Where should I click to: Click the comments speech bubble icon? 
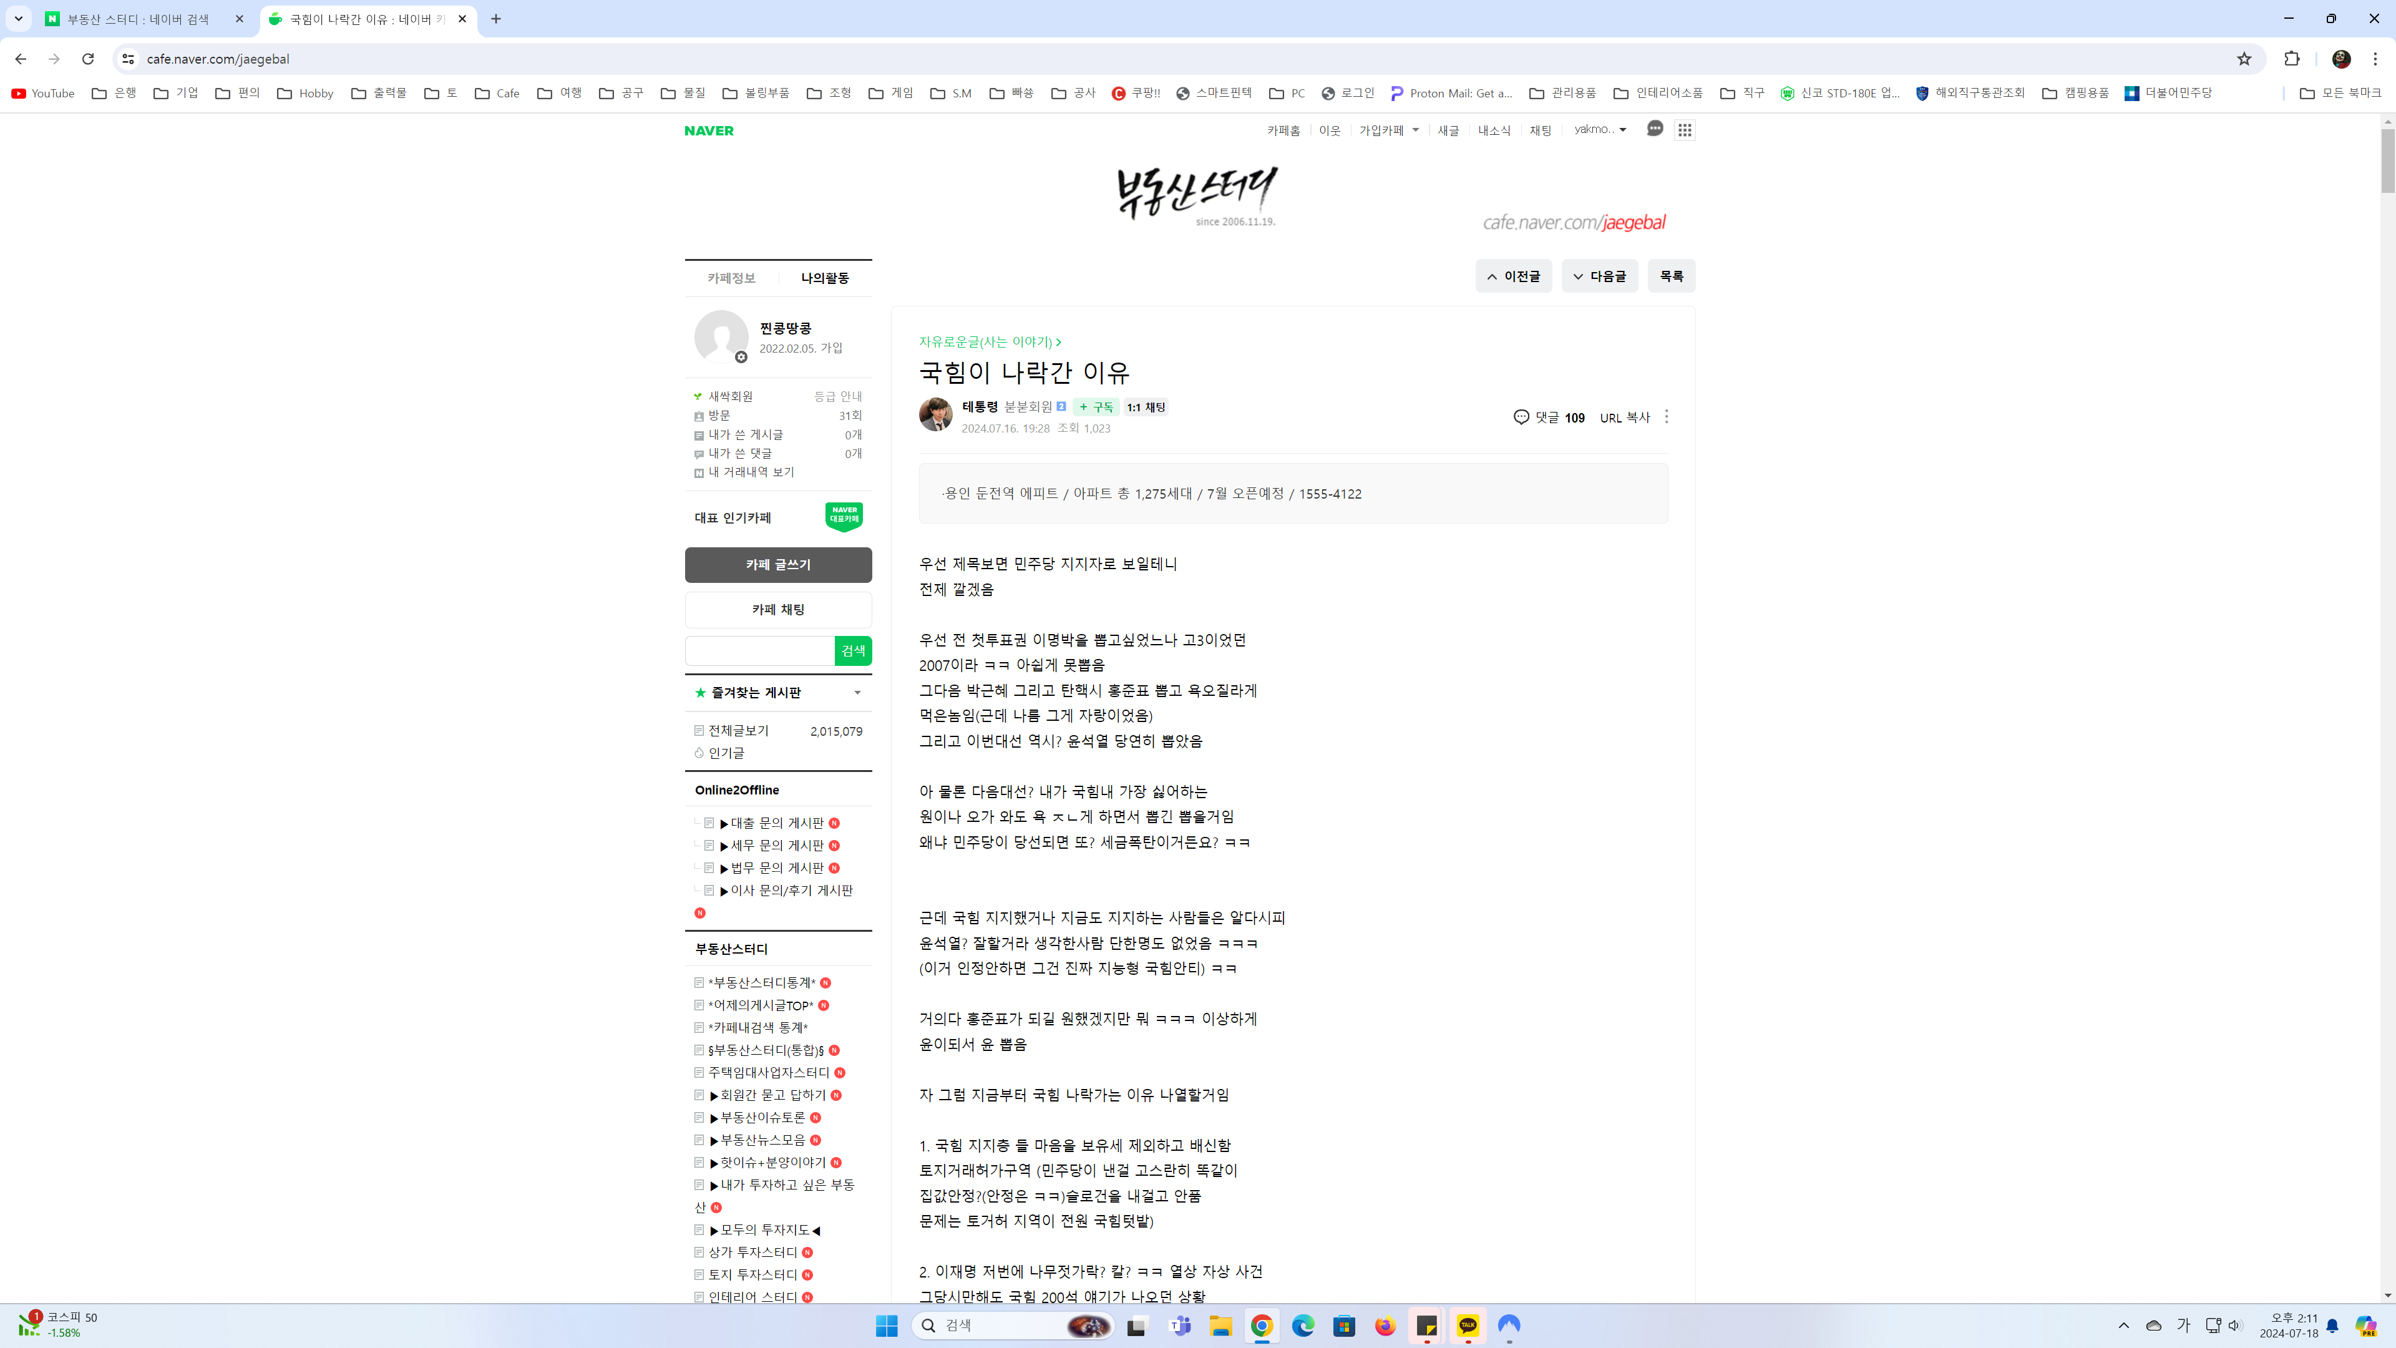coord(1521,417)
